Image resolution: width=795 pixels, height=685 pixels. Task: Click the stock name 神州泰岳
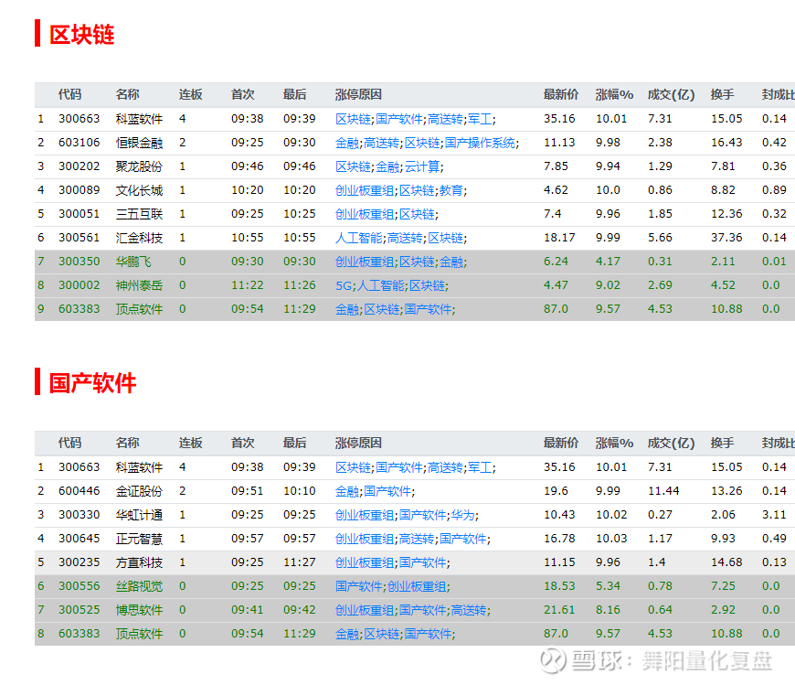139,285
